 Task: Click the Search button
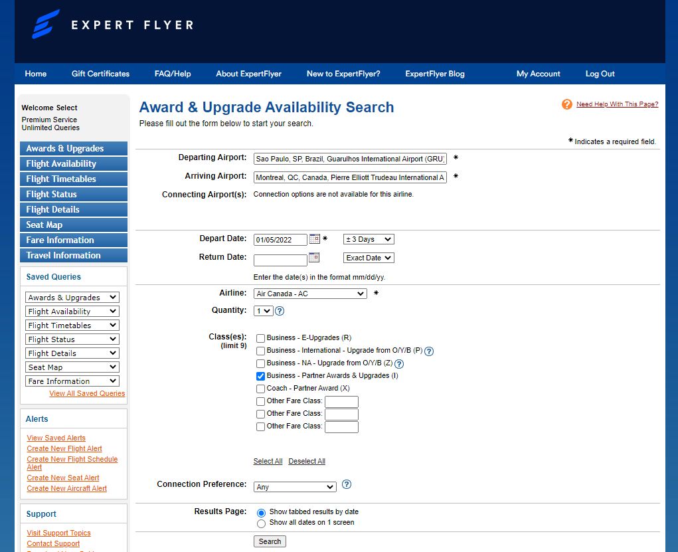(x=270, y=541)
